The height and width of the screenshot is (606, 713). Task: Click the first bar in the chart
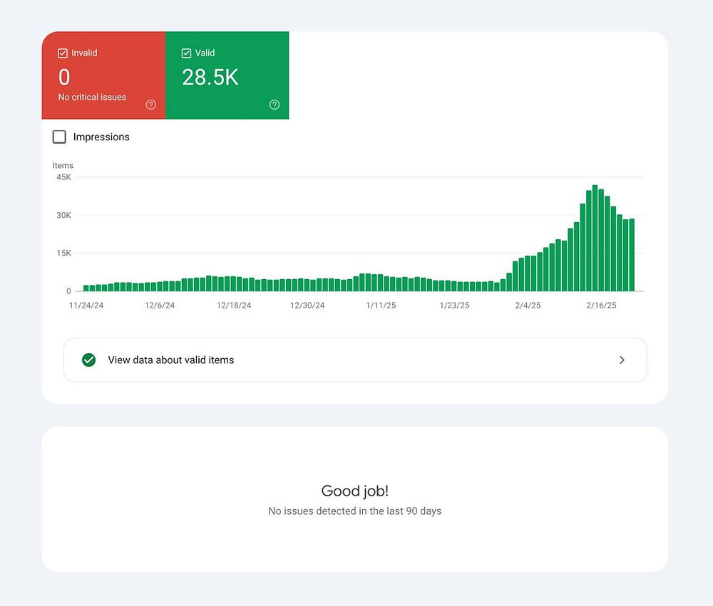pyautogui.click(x=86, y=288)
